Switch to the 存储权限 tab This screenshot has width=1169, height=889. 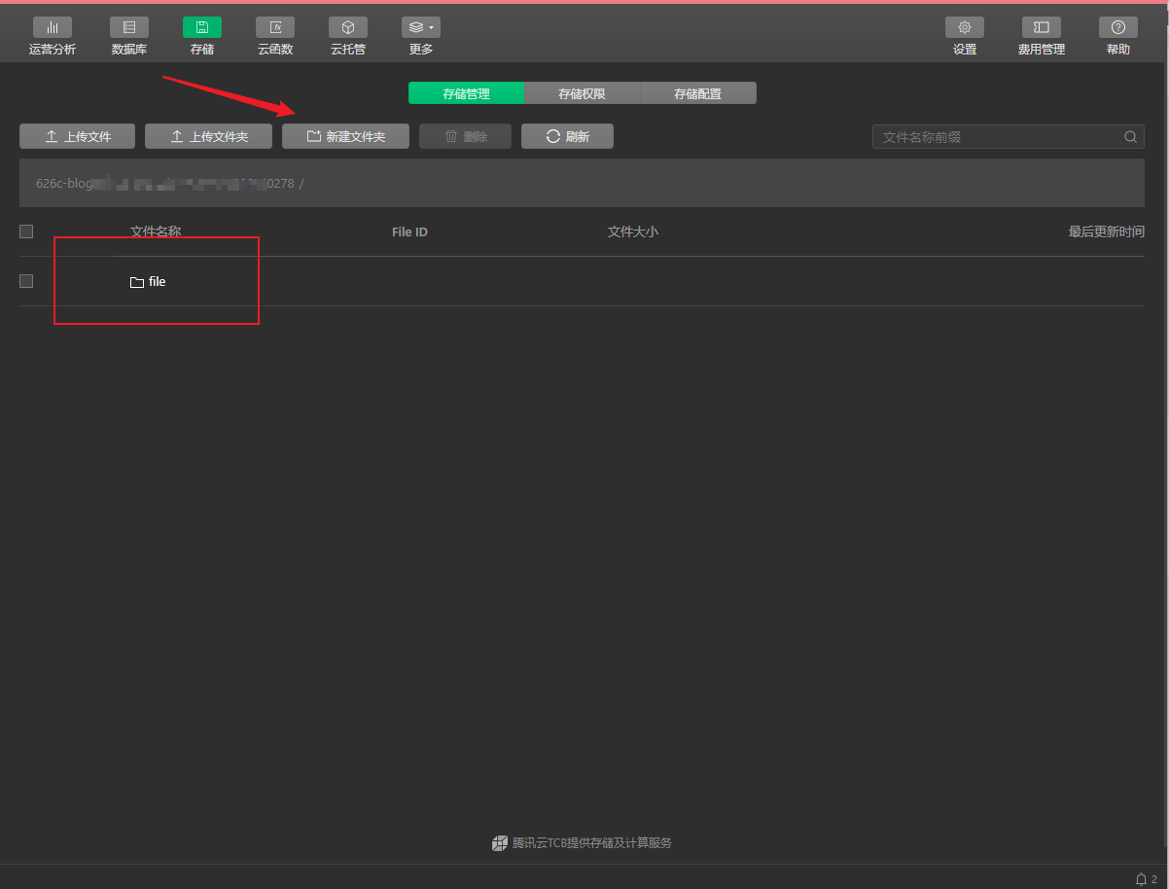582,93
